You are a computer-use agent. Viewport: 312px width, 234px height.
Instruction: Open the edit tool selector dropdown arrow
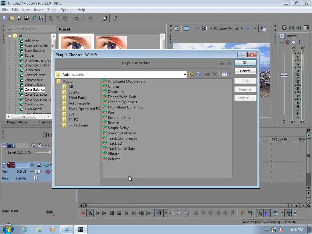[166, 213]
